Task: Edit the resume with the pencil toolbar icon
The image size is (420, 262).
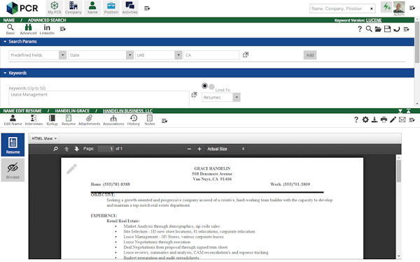Action: (393, 119)
